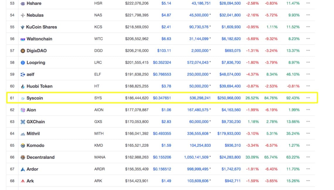Open the more options menu for Nebulas
Image resolution: width=334 pixels, height=190 pixels.
pos(308,15)
